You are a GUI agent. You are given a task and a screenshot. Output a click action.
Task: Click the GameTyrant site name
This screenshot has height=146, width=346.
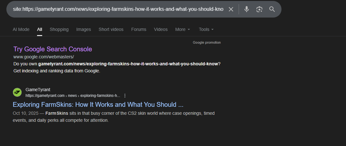pos(38,90)
